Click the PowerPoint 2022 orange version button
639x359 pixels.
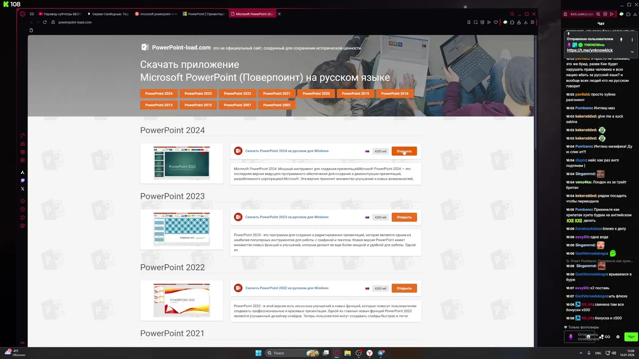[237, 93]
